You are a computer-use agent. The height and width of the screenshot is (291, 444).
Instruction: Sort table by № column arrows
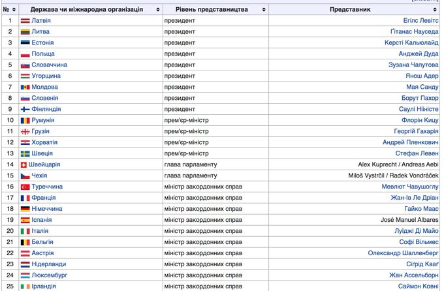click(14, 10)
